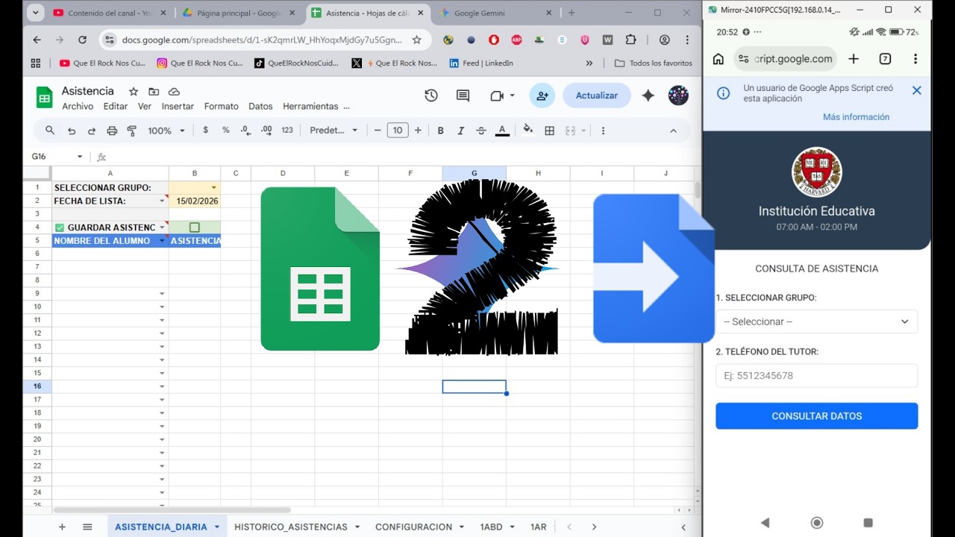This screenshot has height=537, width=955.
Task: Open the search menus magnifier icon
Action: point(50,131)
